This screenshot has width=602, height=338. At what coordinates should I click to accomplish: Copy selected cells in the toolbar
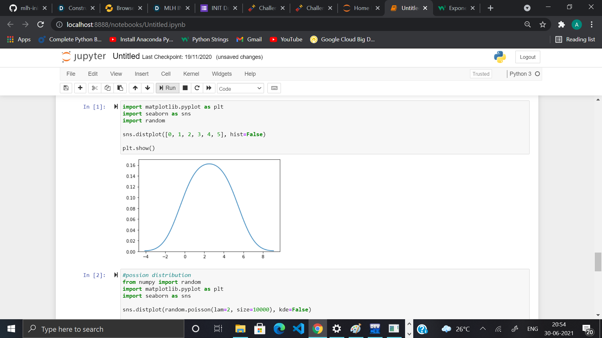(x=108, y=88)
